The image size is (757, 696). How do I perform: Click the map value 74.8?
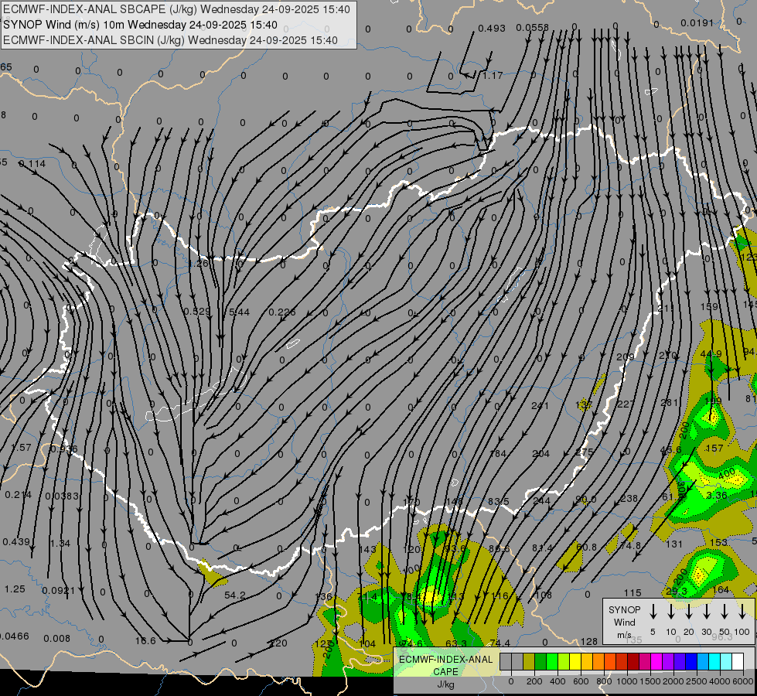tap(630, 545)
